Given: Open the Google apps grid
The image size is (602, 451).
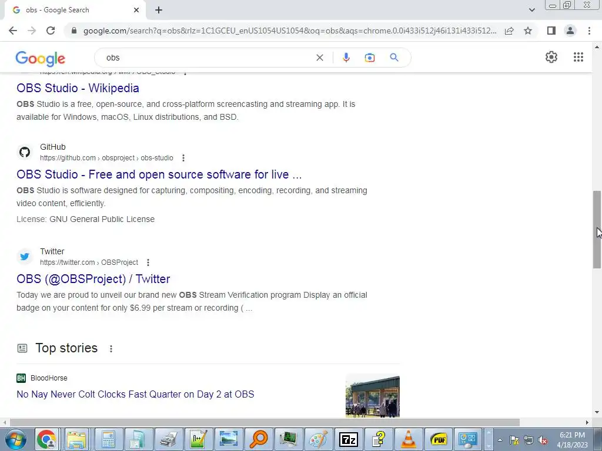Looking at the screenshot, I should click(578, 57).
